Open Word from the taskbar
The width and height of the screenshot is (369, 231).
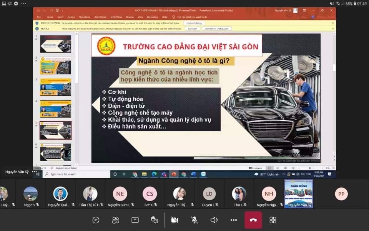pyautogui.click(x=193, y=174)
